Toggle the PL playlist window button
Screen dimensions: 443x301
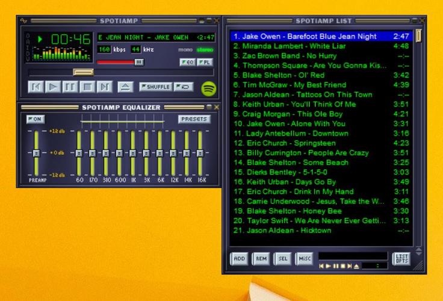(x=205, y=62)
